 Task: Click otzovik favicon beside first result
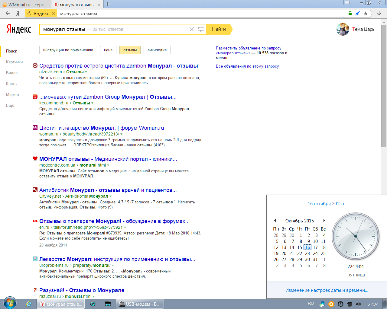pyautogui.click(x=35, y=65)
